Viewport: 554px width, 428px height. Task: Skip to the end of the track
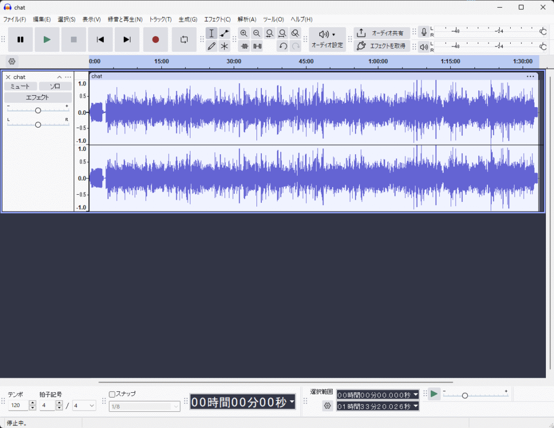coord(127,39)
